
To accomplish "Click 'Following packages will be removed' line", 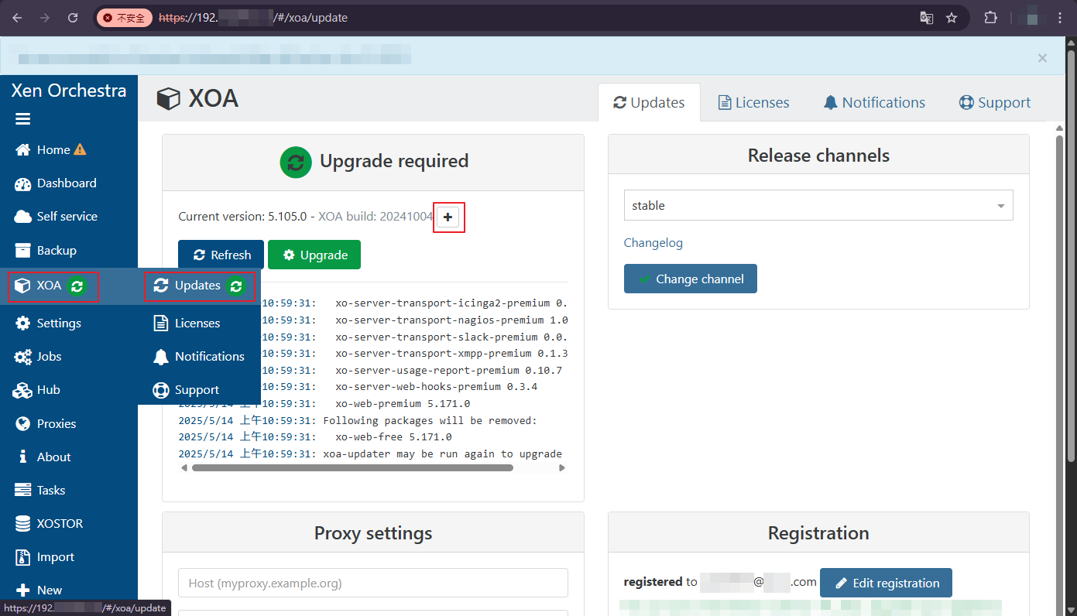I will 430,421.
